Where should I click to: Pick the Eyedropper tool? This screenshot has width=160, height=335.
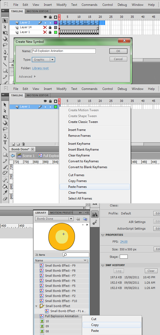[x=5, y=192]
